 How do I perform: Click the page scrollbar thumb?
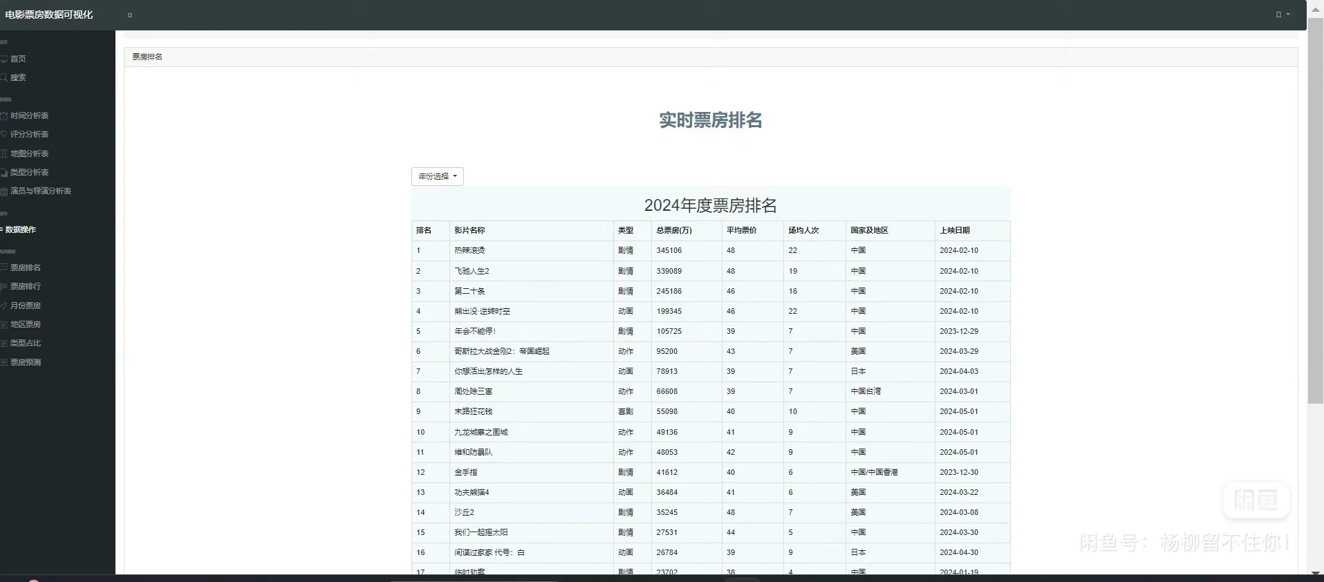click(1316, 211)
